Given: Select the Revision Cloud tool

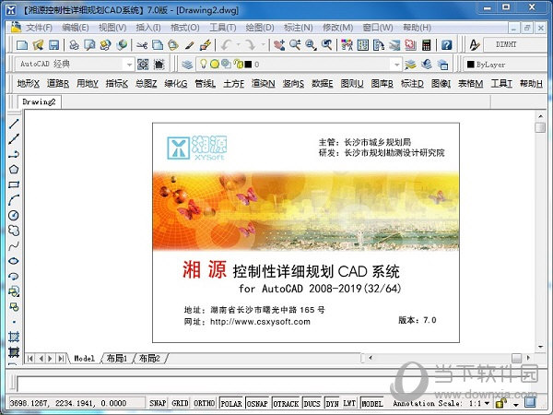Looking at the screenshot, I should point(14,231).
